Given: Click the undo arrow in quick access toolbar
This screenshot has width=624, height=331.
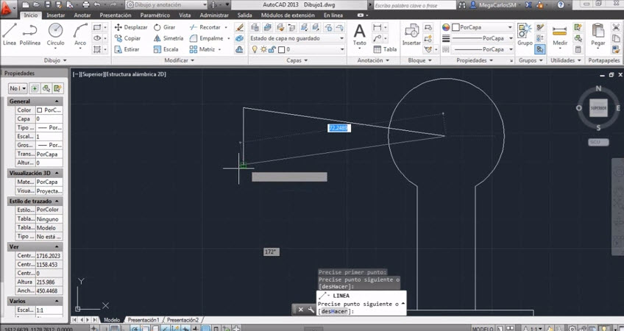Looking at the screenshot, I should point(97,4).
